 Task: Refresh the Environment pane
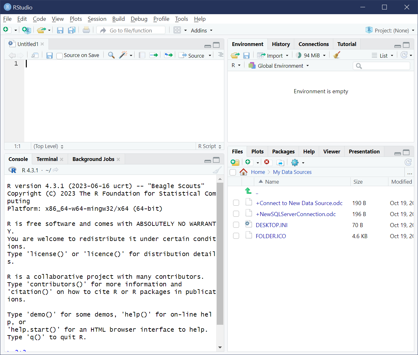click(404, 55)
